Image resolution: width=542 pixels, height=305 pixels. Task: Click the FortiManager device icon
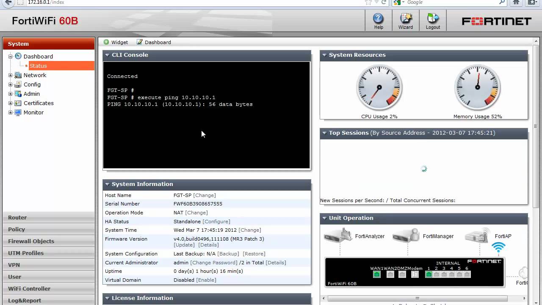pos(406,235)
